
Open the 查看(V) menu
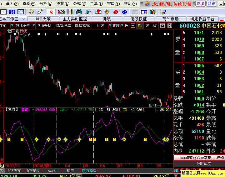(x=29, y=3)
